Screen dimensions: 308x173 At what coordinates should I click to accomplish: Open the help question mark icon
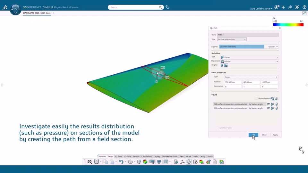(304, 7)
